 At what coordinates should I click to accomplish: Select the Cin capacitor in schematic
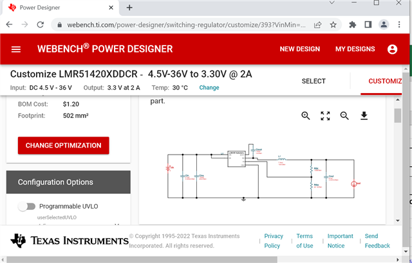(x=183, y=176)
